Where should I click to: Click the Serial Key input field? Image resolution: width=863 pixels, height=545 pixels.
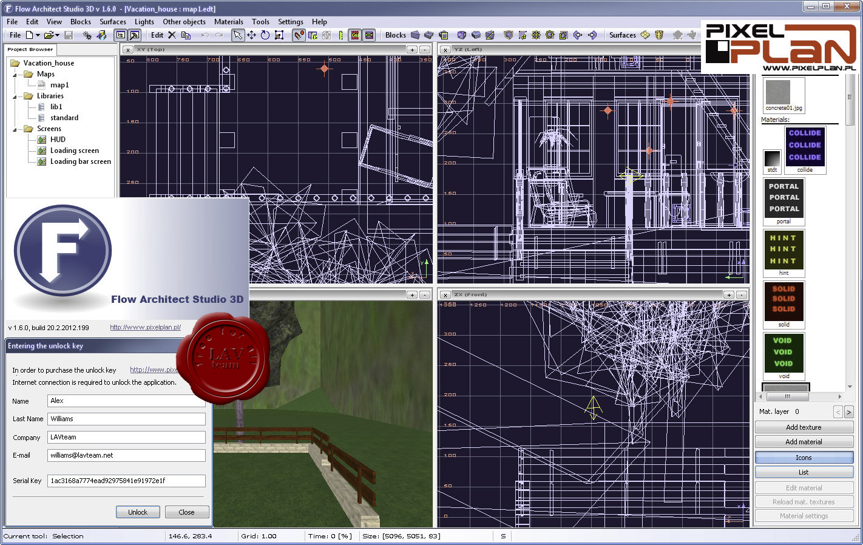126,481
